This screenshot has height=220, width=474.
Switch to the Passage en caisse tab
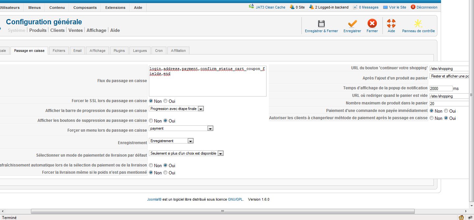tap(29, 51)
